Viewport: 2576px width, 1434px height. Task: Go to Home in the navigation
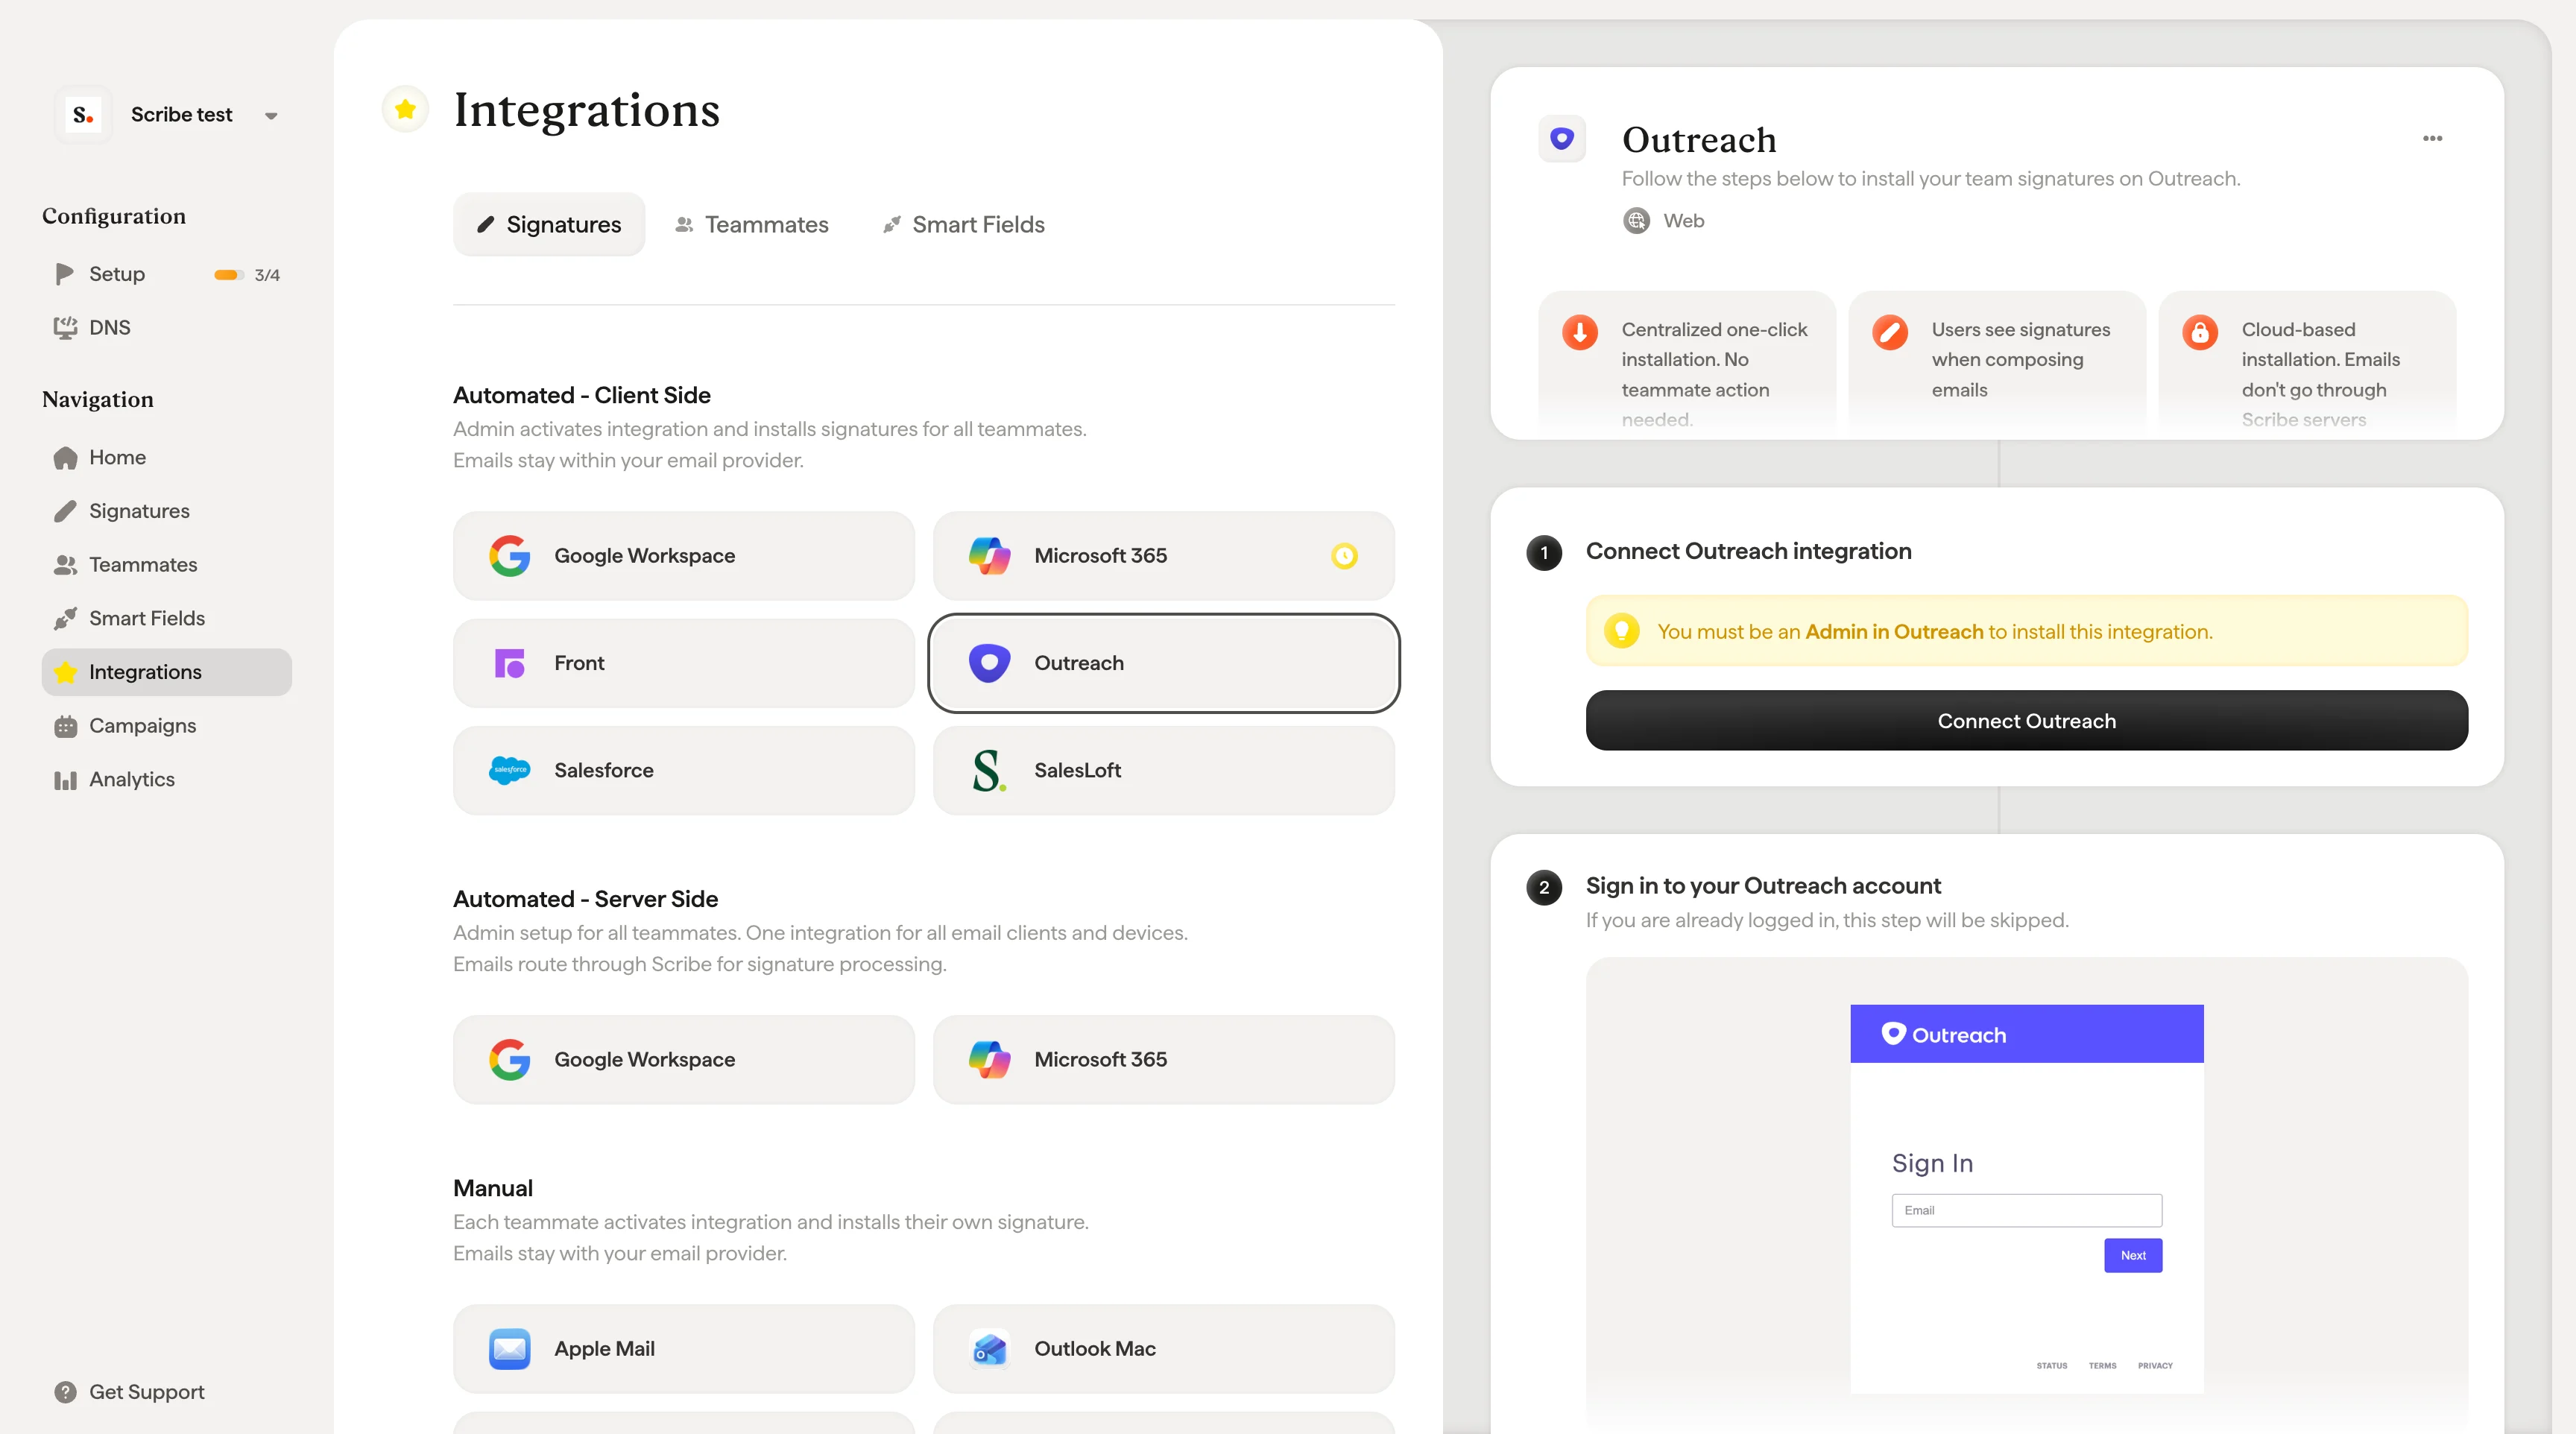tap(167, 458)
